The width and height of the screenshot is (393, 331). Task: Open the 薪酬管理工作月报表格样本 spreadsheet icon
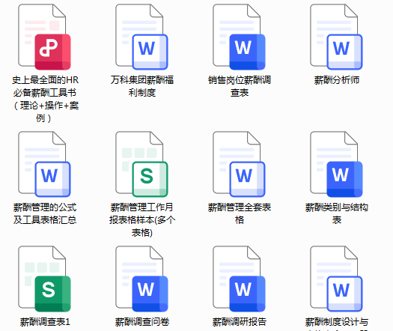[141, 164]
